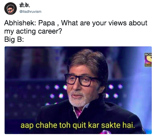
Task: Open the tweet author's profile avatar
Action: [11, 9]
